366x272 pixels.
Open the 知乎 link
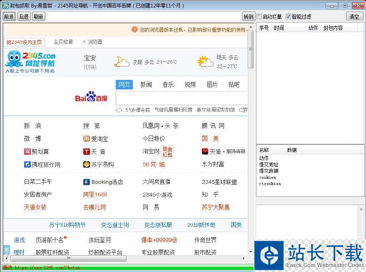(210, 194)
